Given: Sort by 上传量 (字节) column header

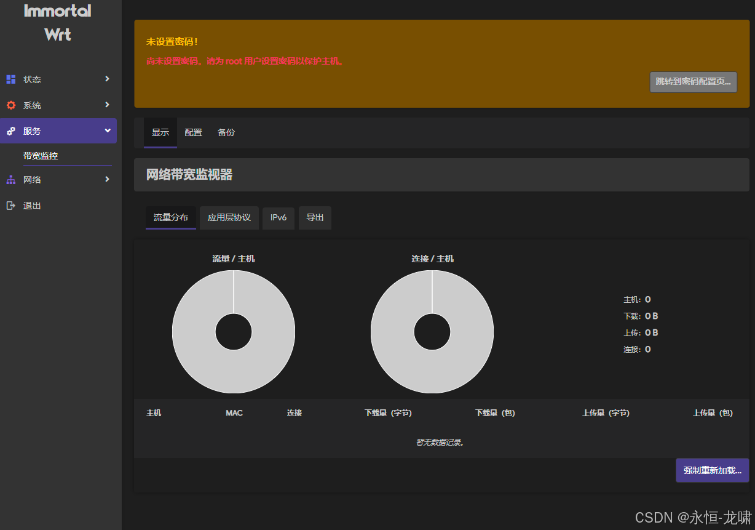Looking at the screenshot, I should 606,413.
